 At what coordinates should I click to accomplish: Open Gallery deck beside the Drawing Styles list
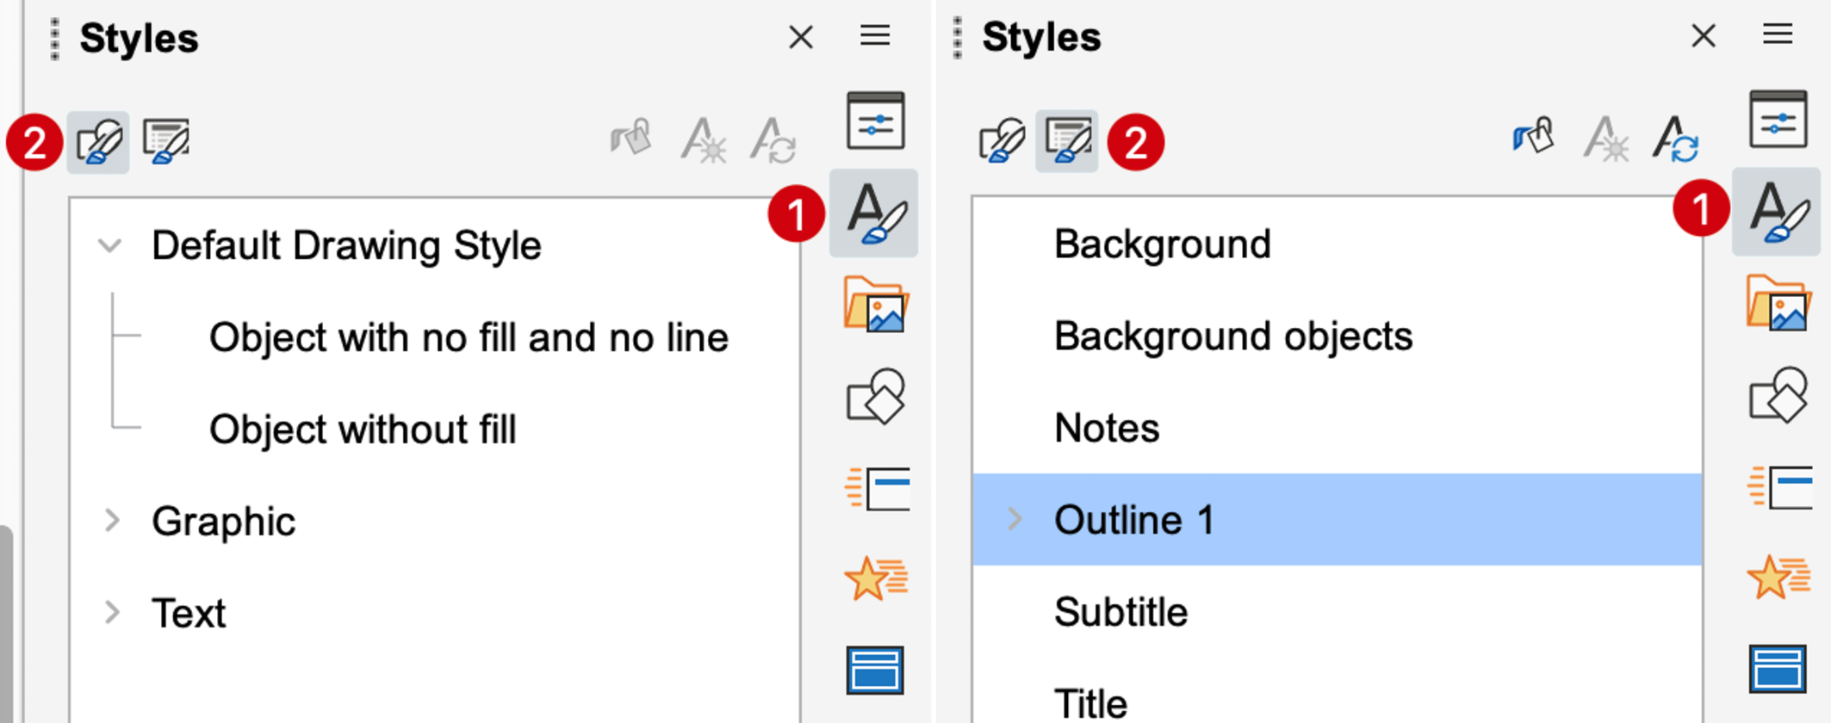(875, 306)
